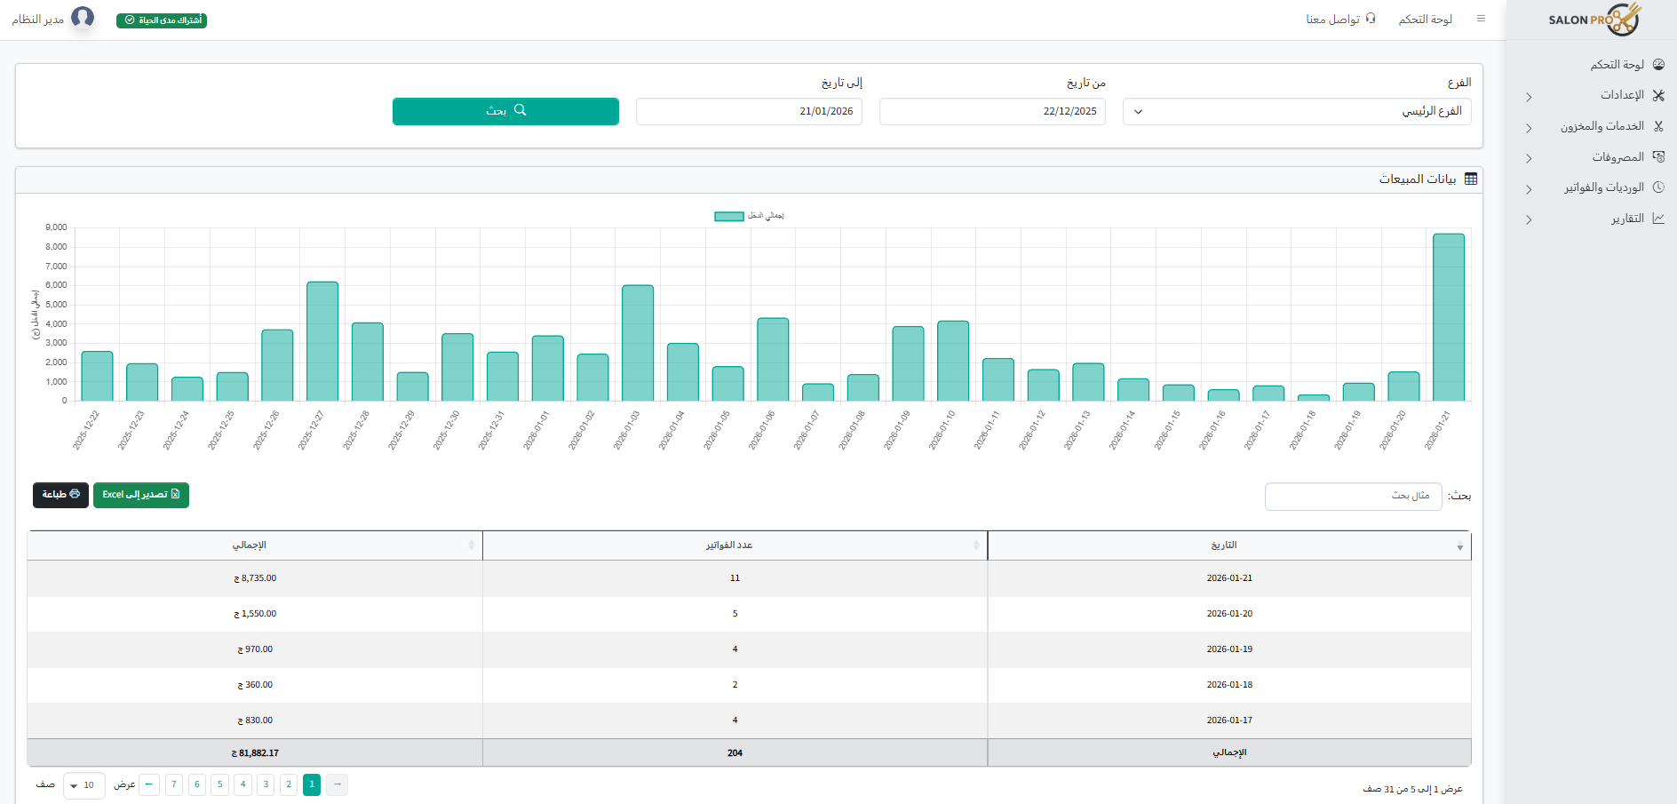Click the تواصل معنا menu item

pyautogui.click(x=1341, y=19)
